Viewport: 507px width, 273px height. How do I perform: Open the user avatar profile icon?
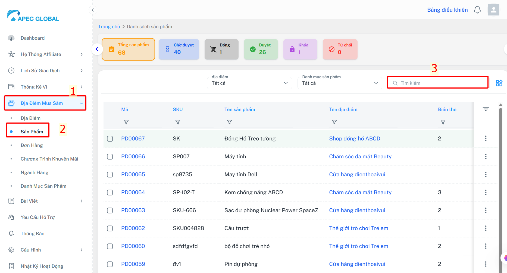494,10
